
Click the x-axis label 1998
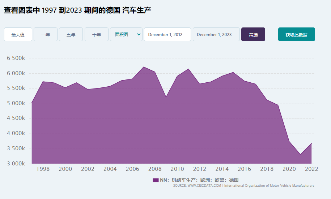43,169
